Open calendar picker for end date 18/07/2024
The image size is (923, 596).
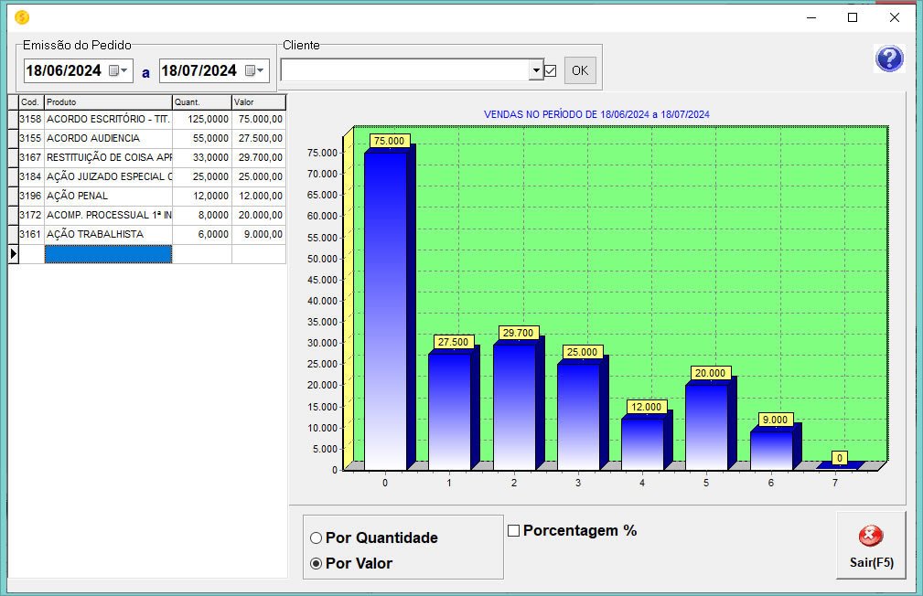click(x=254, y=70)
